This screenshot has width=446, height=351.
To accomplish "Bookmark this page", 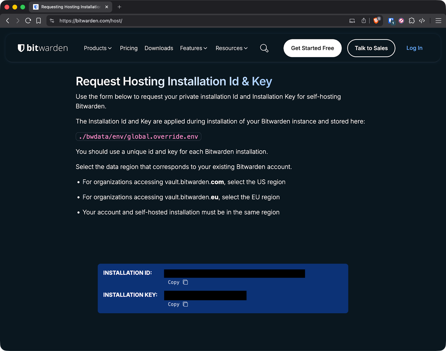I will [39, 20].
